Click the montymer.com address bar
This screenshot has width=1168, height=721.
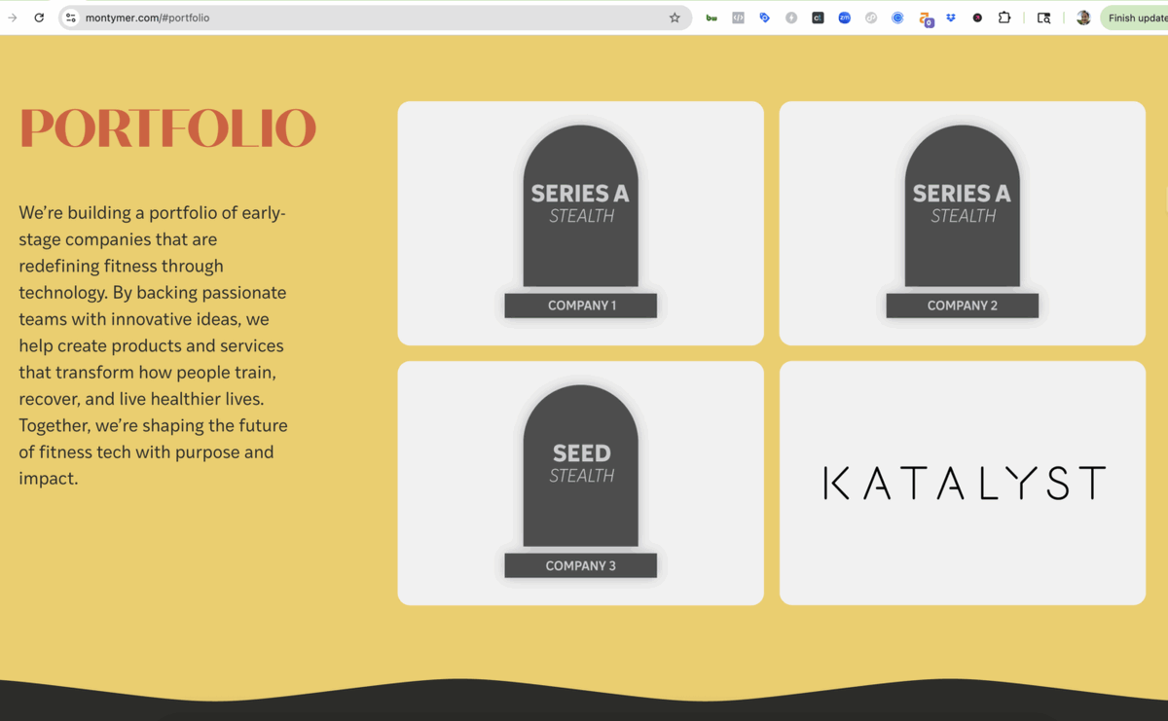pos(375,18)
